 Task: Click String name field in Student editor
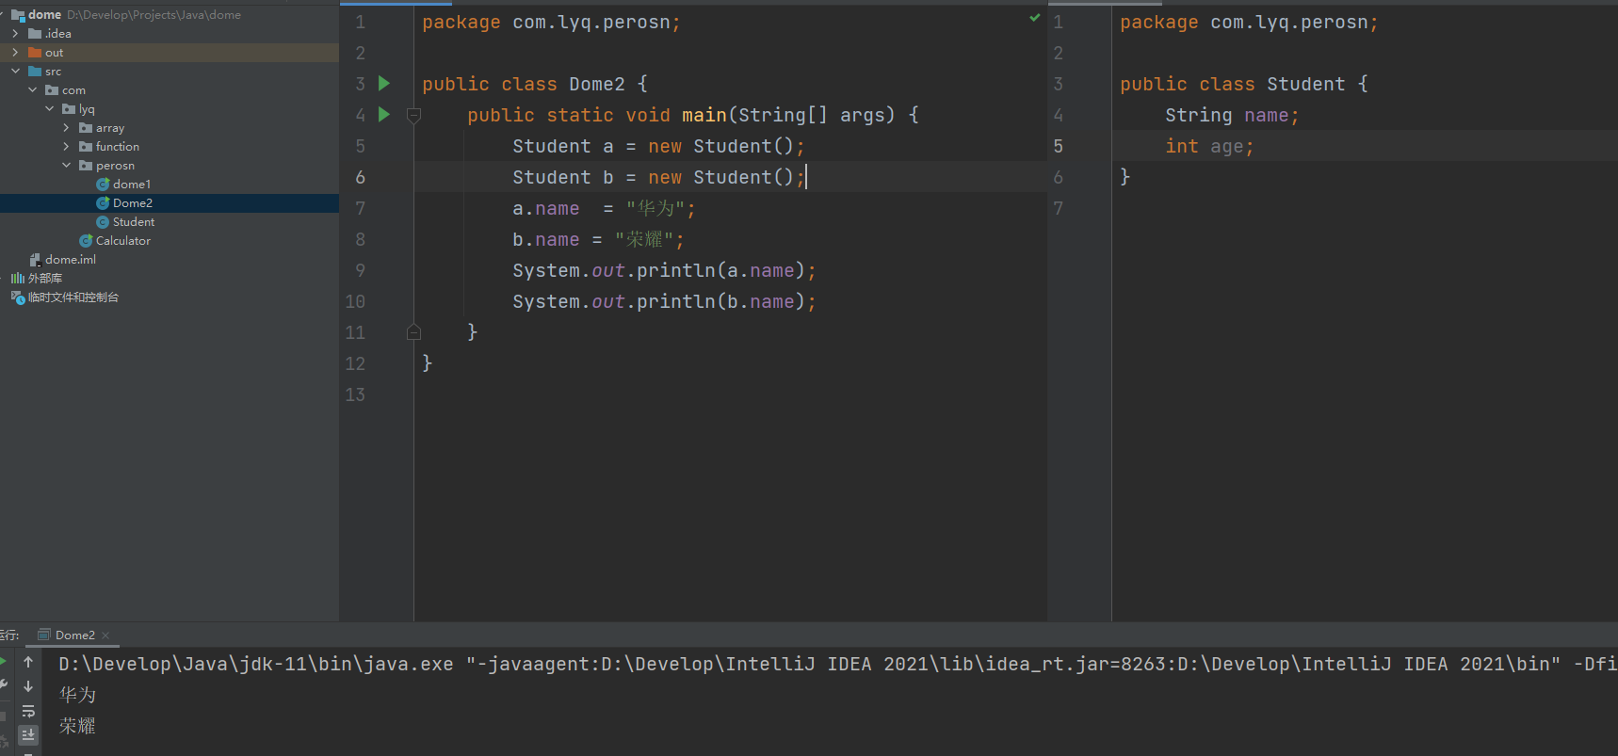pos(1232,115)
